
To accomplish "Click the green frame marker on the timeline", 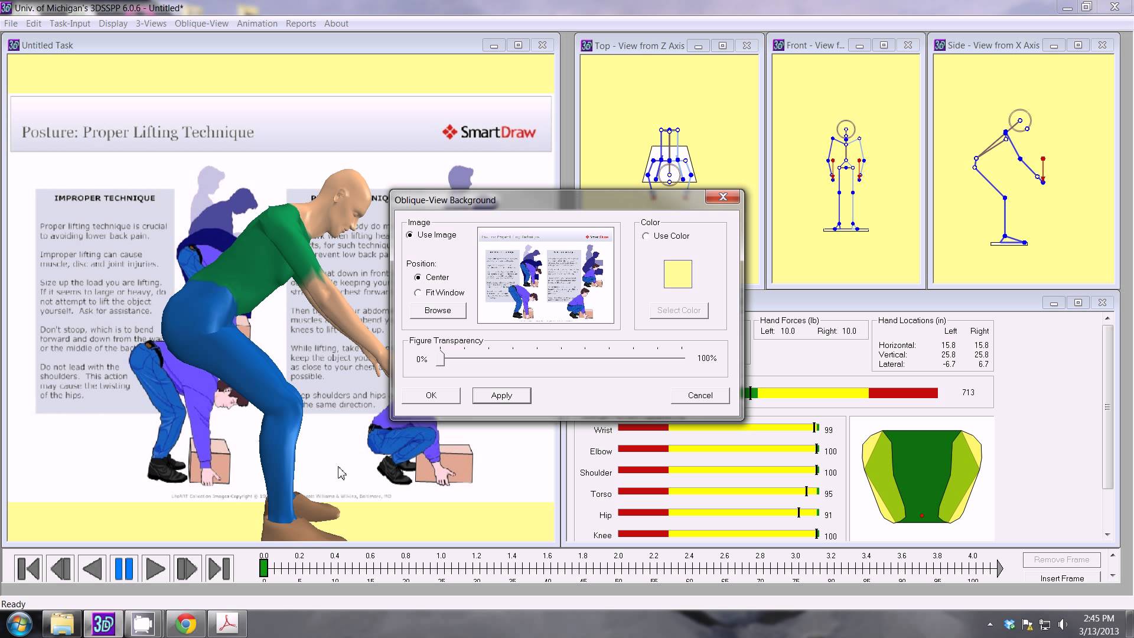I will (264, 568).
